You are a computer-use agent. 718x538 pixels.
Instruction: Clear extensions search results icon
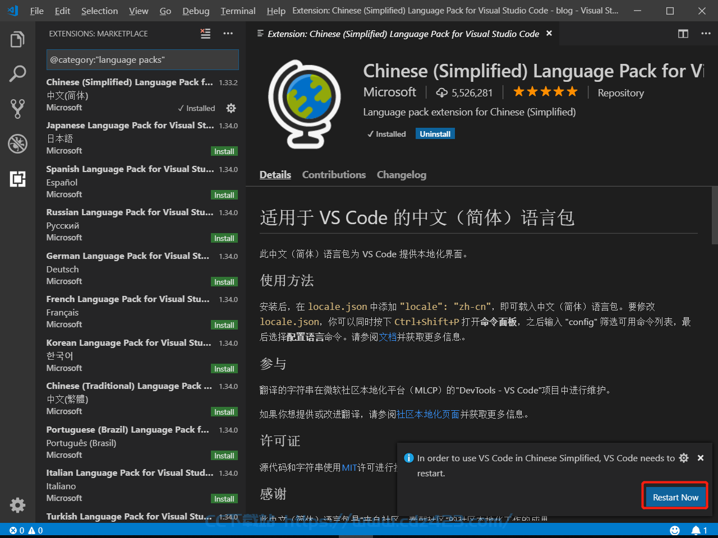pyautogui.click(x=206, y=34)
